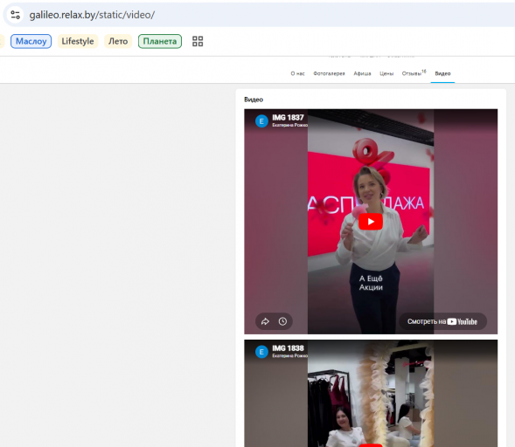Open channel name under IMG 1838 title
Viewport: 515px width, 447px height.
pos(289,355)
